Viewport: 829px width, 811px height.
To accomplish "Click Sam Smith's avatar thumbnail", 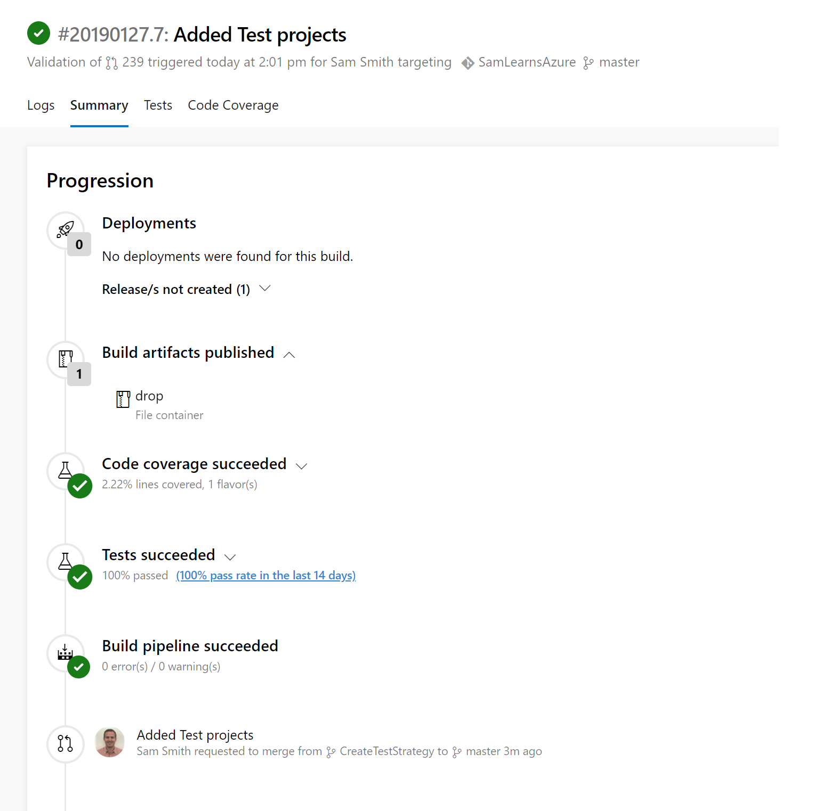I will [x=110, y=742].
